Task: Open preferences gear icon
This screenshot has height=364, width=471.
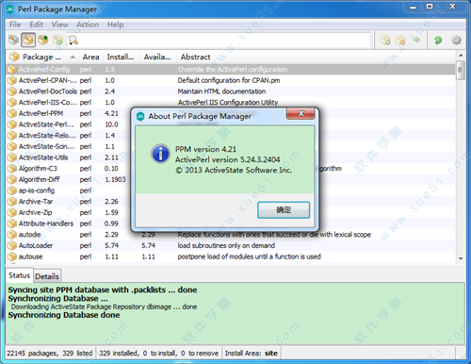Action: (x=456, y=40)
